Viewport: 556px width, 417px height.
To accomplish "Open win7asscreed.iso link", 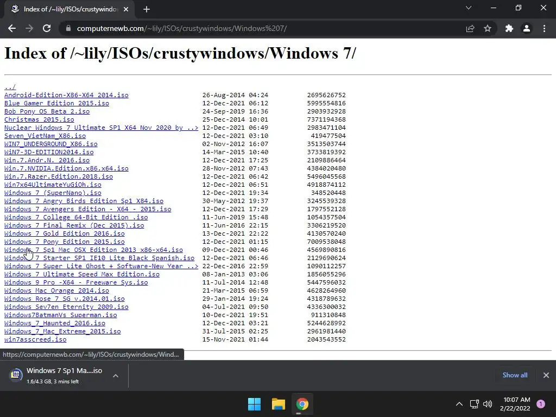I will click(35, 340).
